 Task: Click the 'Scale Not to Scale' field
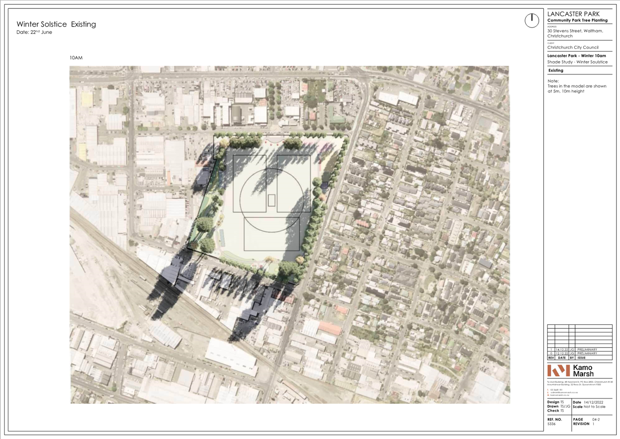click(x=589, y=407)
